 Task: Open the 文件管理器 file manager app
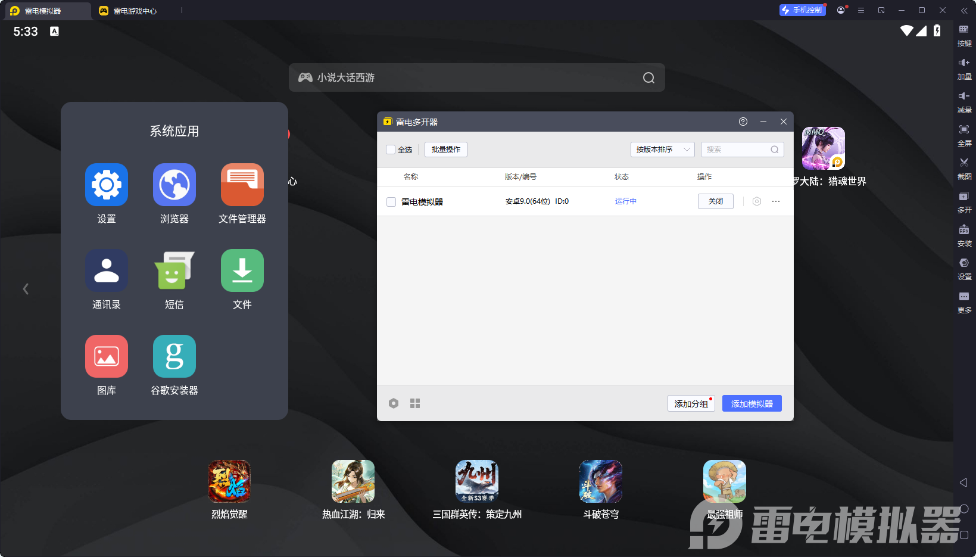click(x=242, y=185)
